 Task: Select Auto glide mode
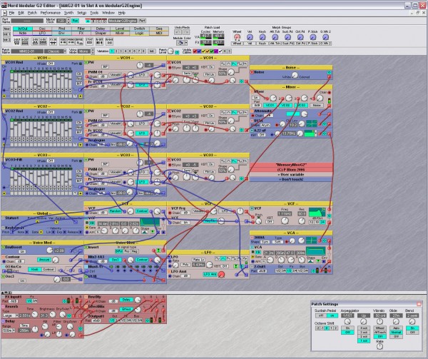pyautogui.click(x=396, y=328)
